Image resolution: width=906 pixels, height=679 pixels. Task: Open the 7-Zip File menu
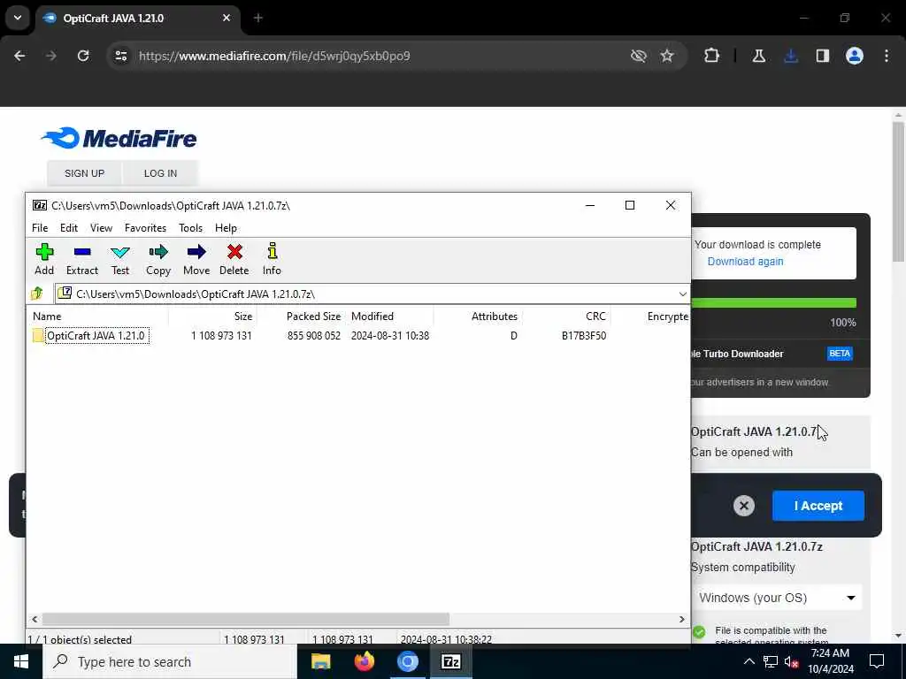tap(40, 228)
